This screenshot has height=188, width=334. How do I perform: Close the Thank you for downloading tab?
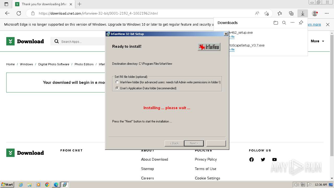[71, 4]
